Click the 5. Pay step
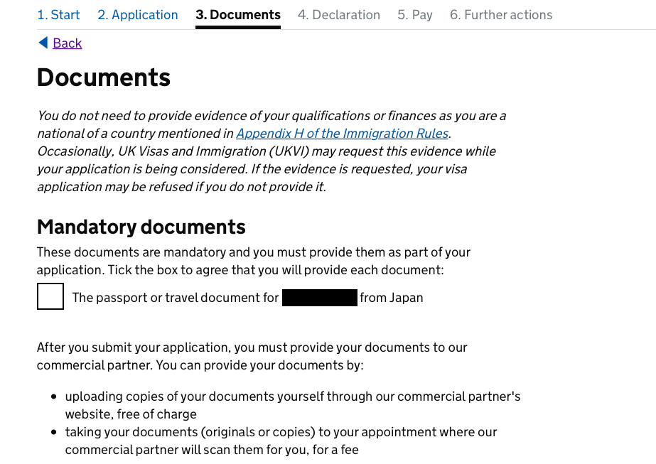The width and height of the screenshot is (656, 464). pos(415,15)
